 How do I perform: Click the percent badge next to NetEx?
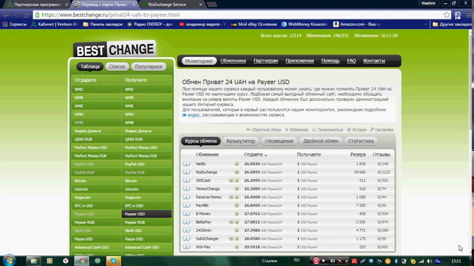(x=237, y=164)
